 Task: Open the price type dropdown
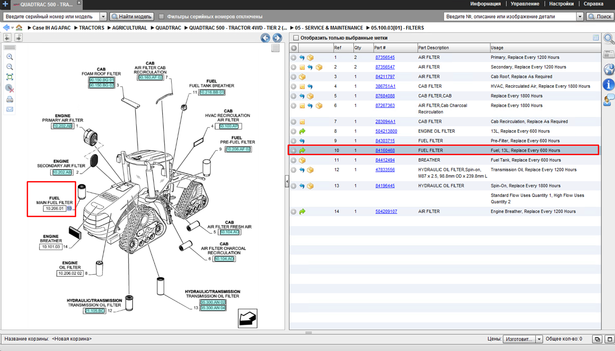click(539, 339)
